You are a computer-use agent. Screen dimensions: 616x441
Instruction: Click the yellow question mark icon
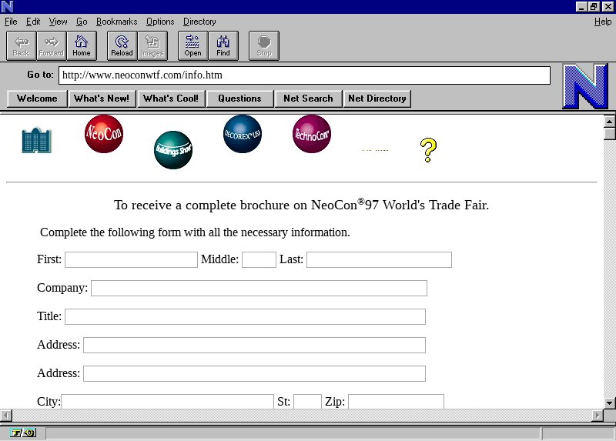[x=428, y=150]
